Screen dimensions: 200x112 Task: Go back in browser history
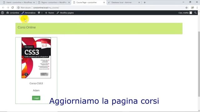(x=3, y=7)
